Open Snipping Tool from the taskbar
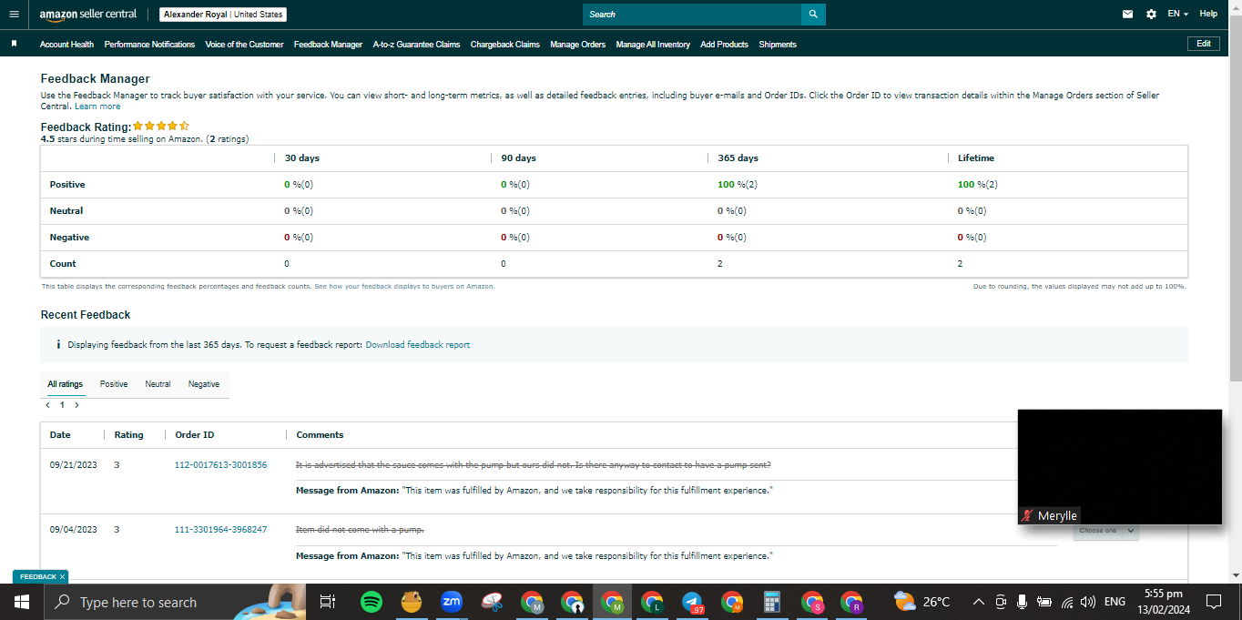This screenshot has height=620, width=1242. point(493,602)
